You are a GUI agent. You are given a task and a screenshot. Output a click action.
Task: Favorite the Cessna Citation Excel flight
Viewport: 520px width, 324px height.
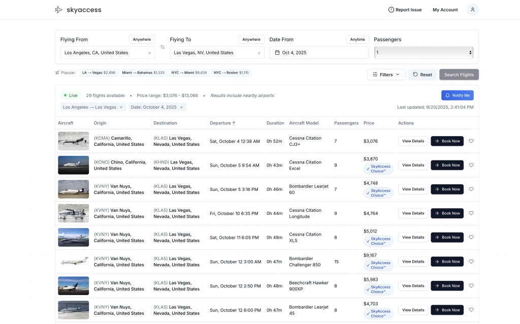point(471,165)
